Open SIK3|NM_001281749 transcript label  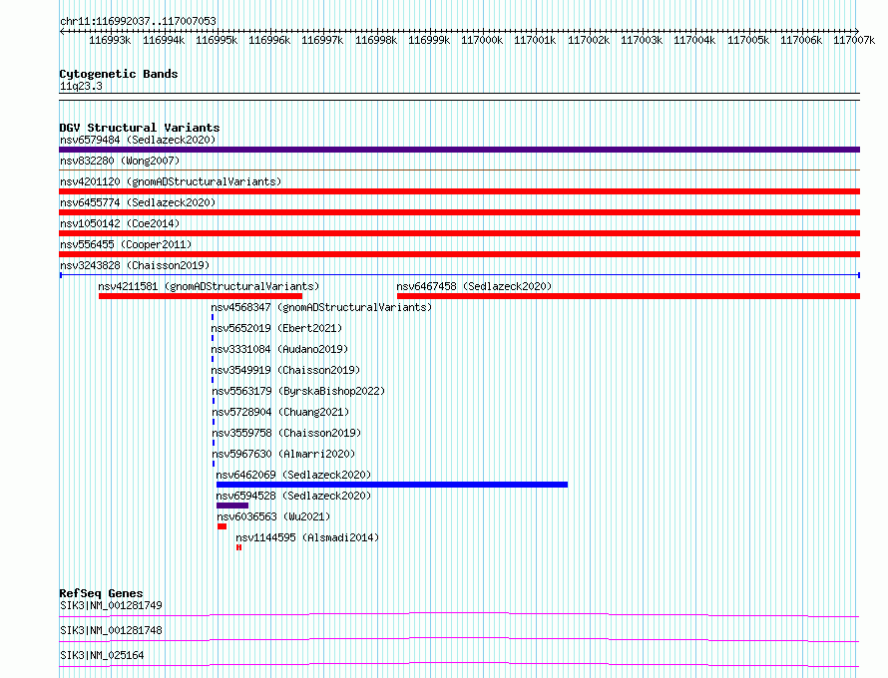click(x=111, y=605)
